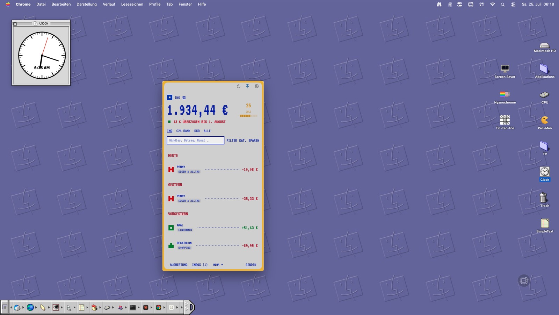Click the FILTER button
This screenshot has width=559, height=315.
(x=232, y=141)
